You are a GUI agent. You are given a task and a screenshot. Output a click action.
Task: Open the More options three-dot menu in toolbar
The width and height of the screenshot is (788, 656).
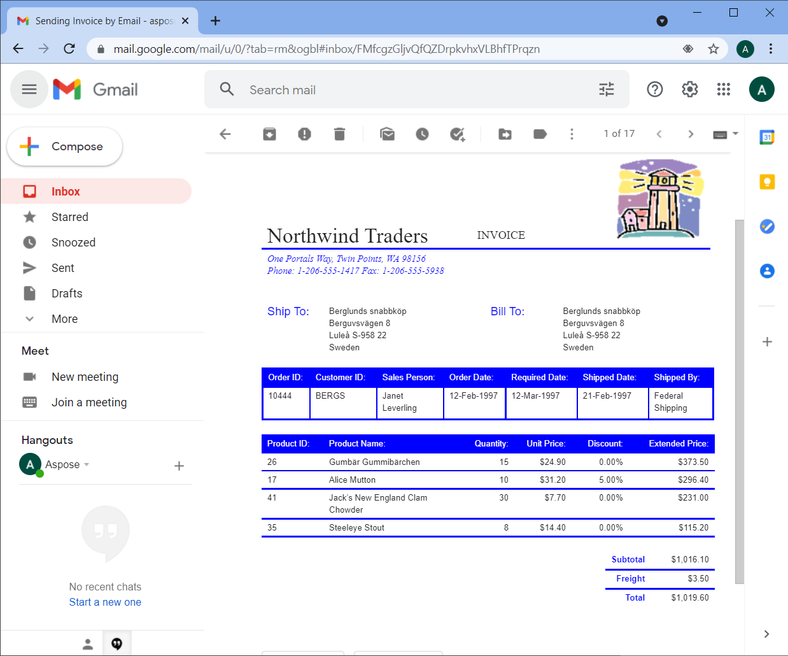572,134
